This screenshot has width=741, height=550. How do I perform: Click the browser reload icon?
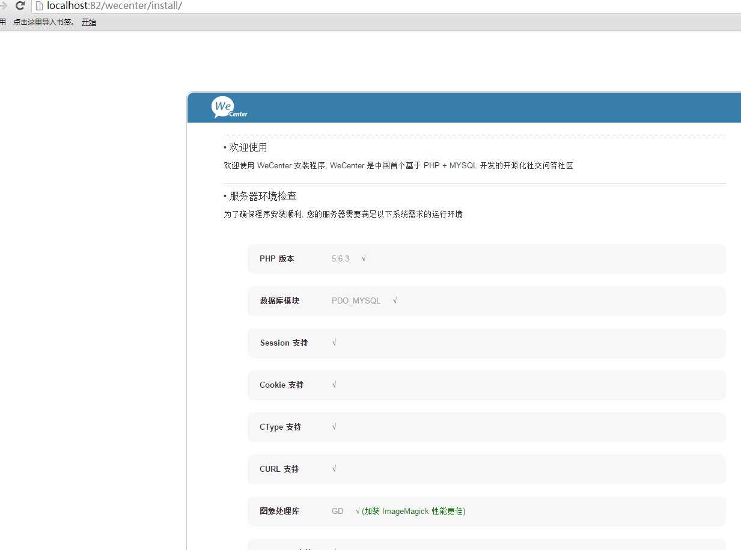[20, 6]
